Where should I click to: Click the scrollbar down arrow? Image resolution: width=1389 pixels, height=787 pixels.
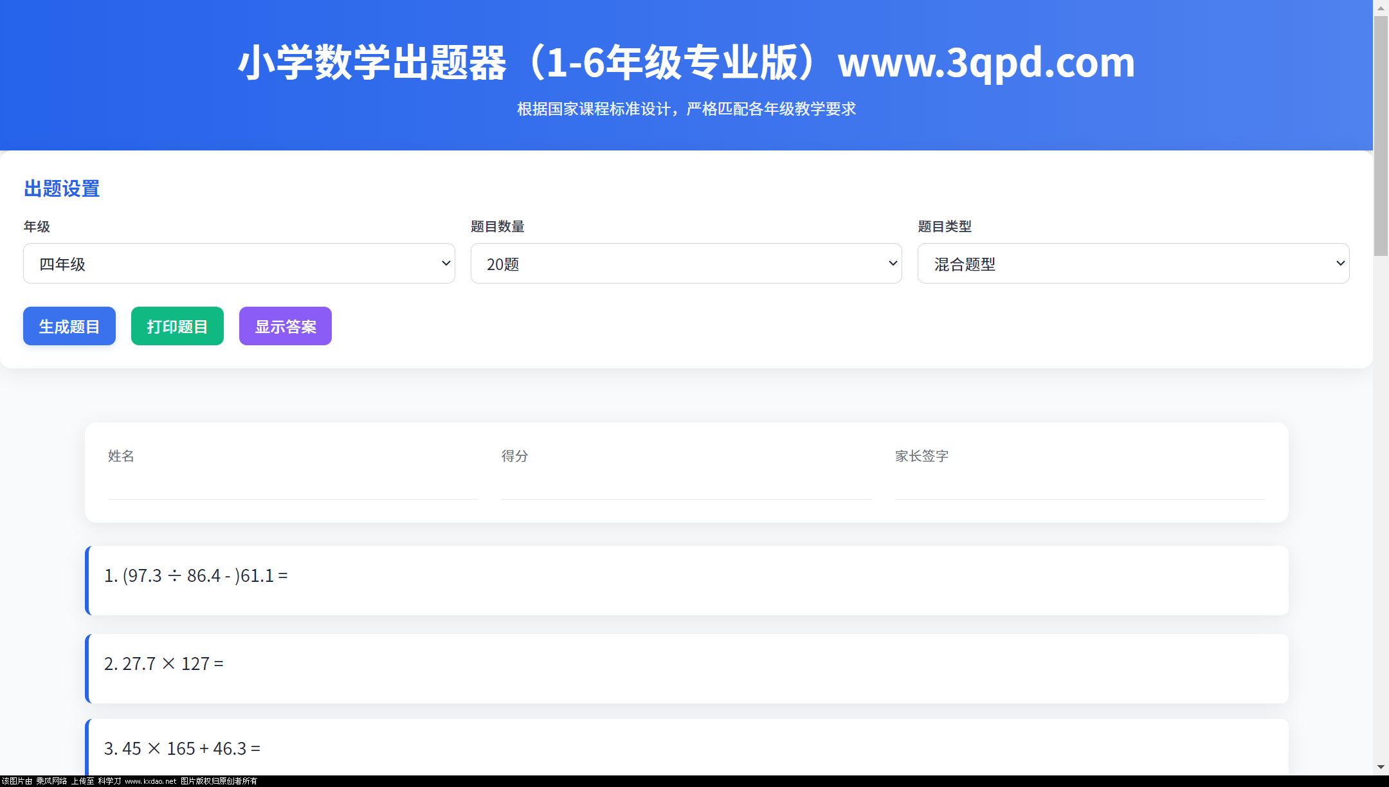pos(1381,767)
